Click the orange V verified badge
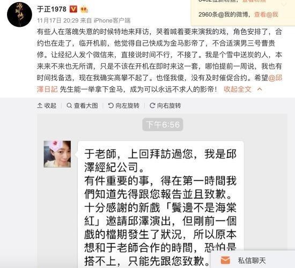This screenshot has height=268, width=295. (x=73, y=9)
